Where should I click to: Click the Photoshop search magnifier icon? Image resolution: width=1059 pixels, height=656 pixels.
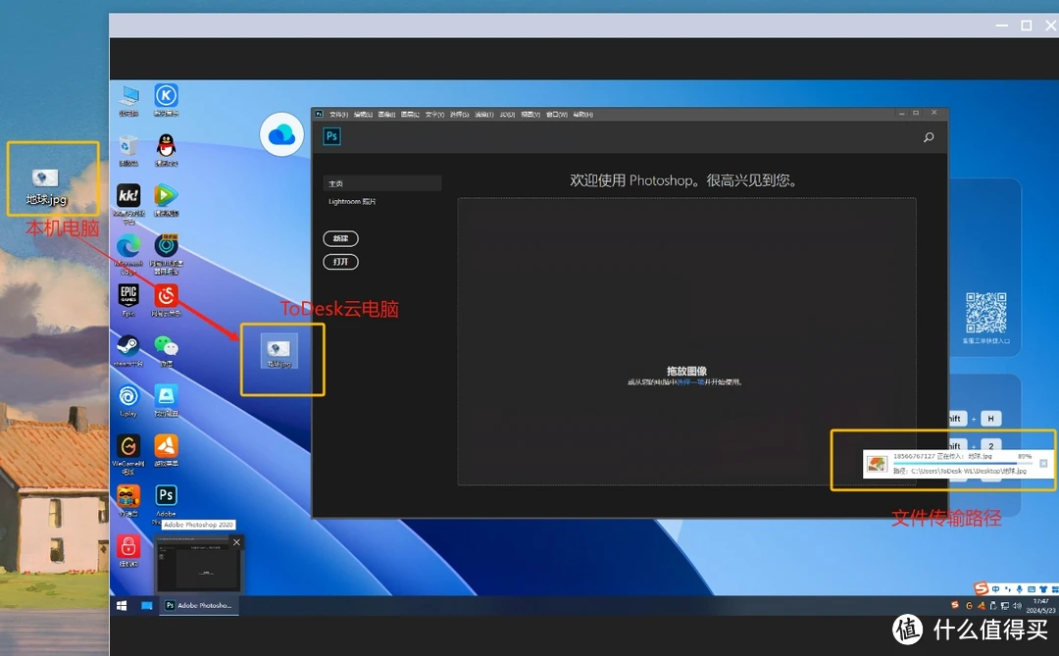click(928, 138)
